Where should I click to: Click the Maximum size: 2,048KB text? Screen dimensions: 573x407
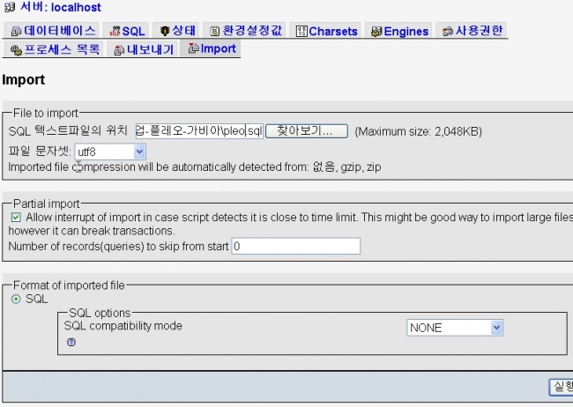point(419,131)
